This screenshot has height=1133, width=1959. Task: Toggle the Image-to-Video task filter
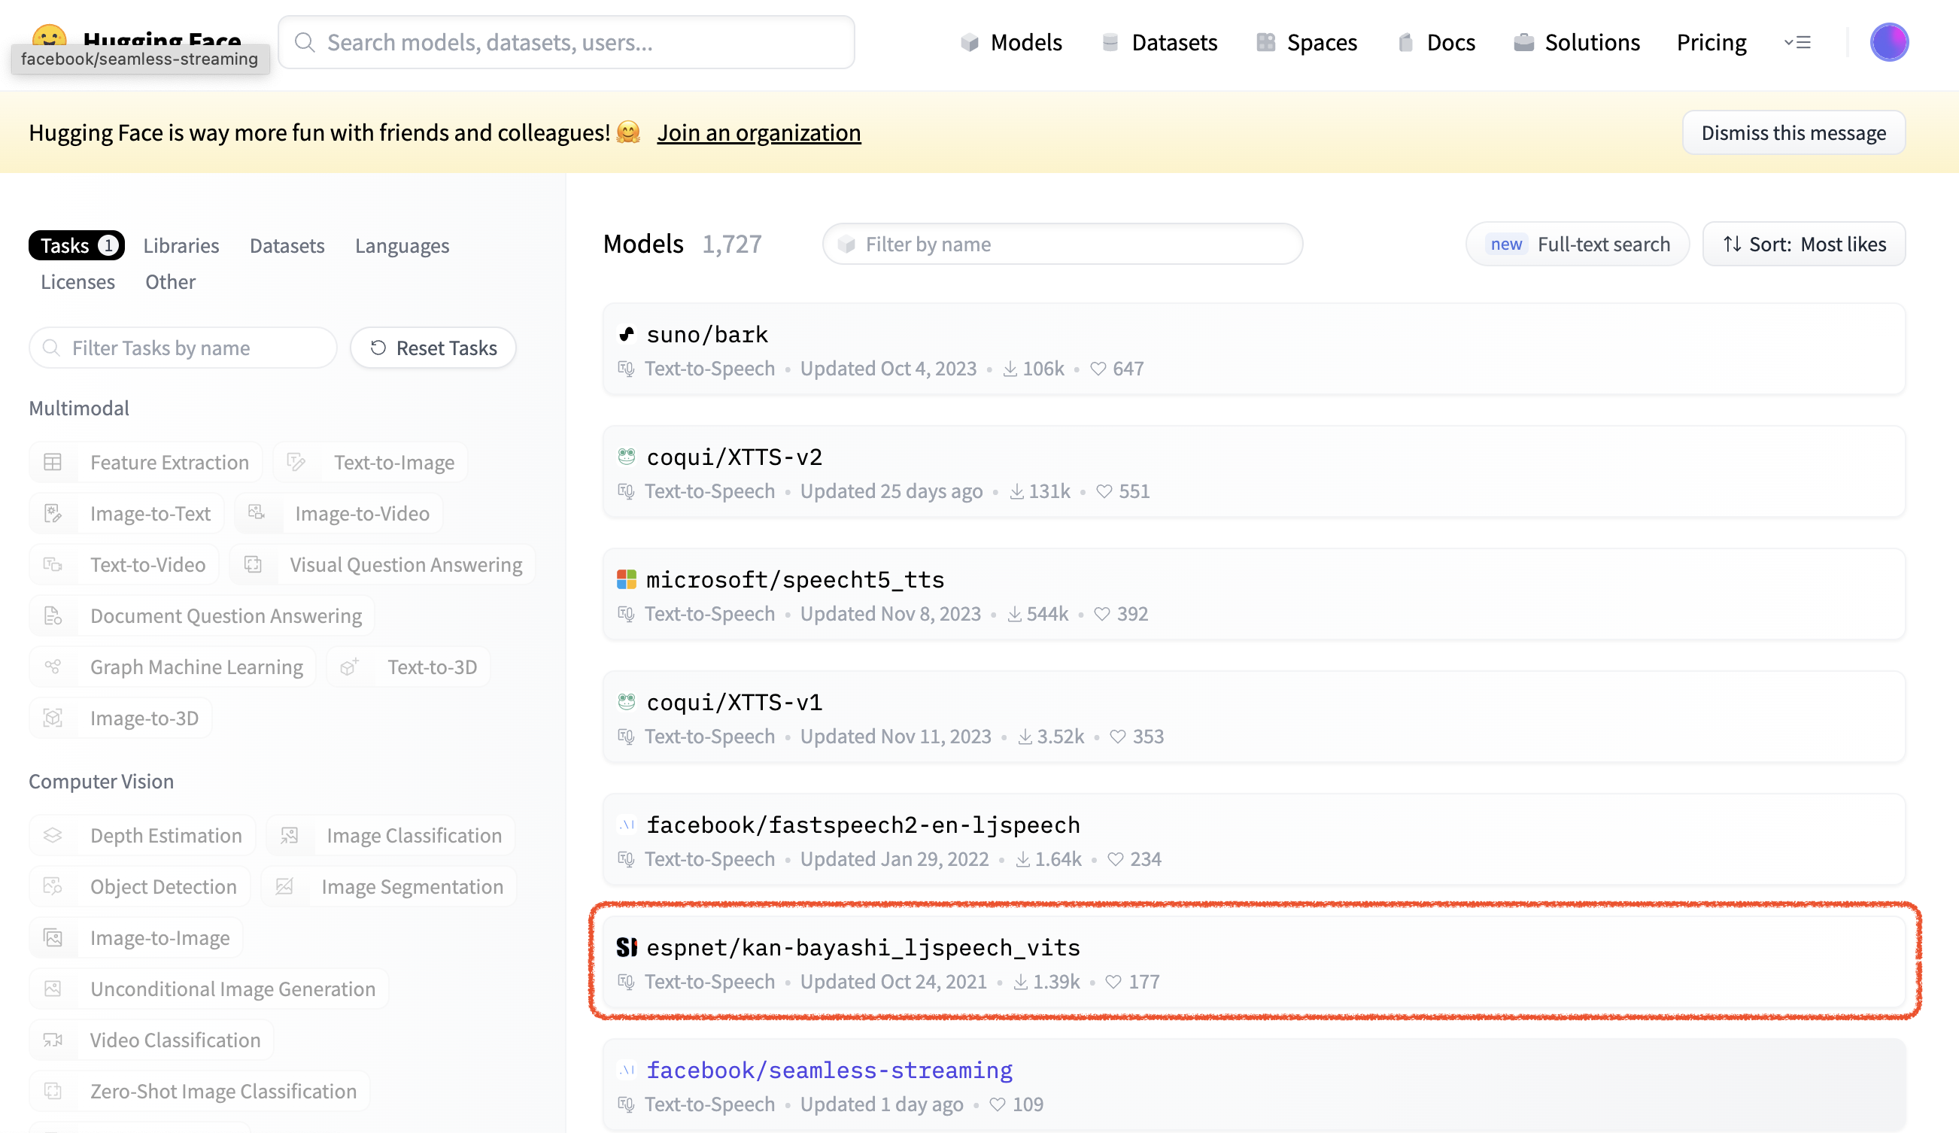(x=339, y=514)
